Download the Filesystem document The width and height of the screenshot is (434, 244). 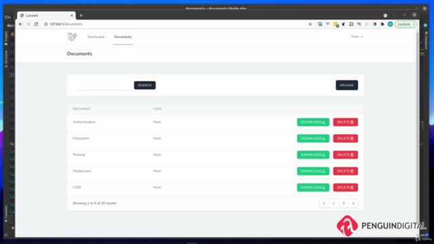[x=313, y=138]
